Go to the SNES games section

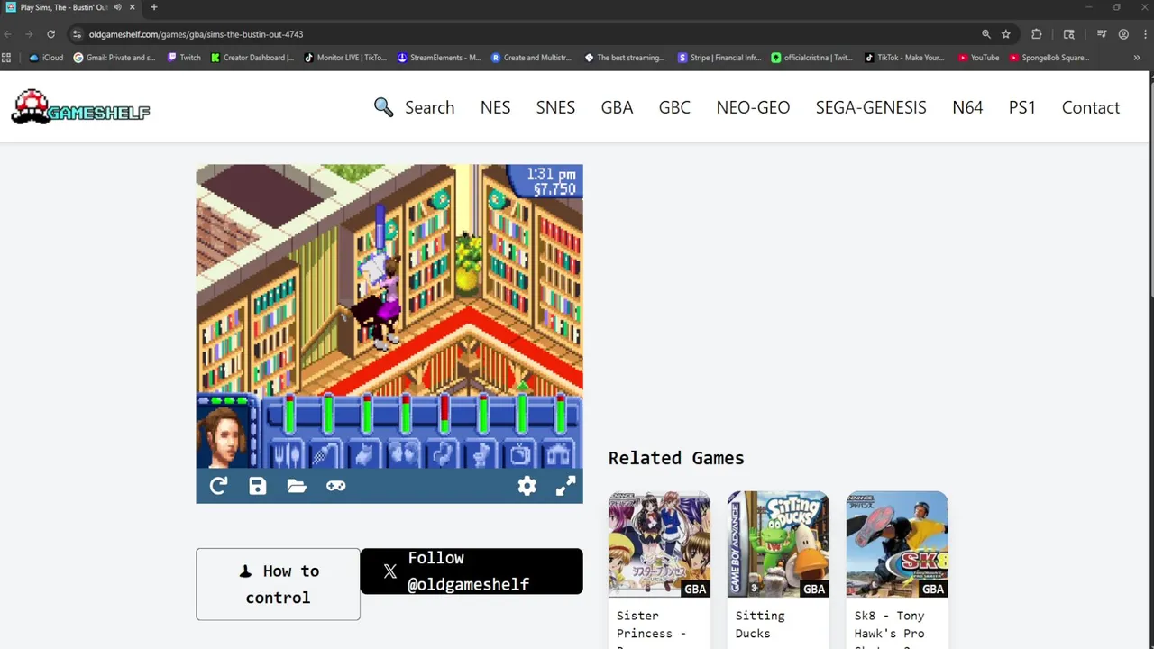(555, 107)
